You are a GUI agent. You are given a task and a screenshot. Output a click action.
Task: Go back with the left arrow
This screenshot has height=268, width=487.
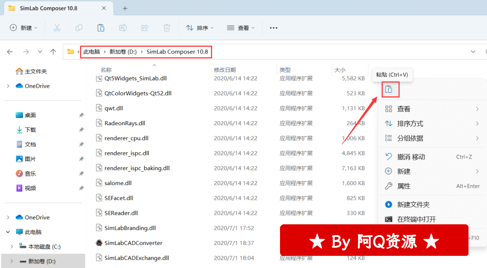pos(10,52)
